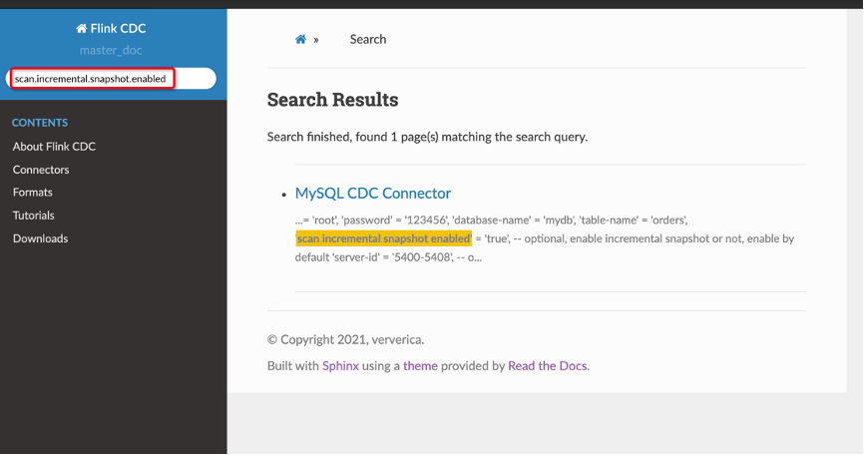This screenshot has width=864, height=455.
Task: Click the Search breadcrumb label
Action: pyautogui.click(x=367, y=39)
